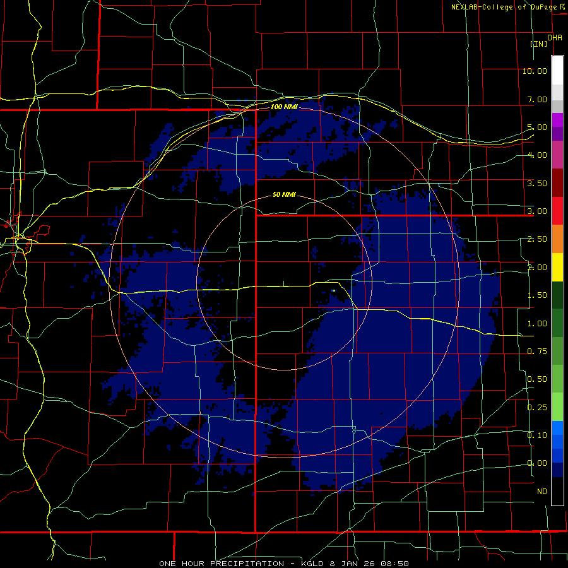Click the 7.00 legend value

(x=537, y=99)
